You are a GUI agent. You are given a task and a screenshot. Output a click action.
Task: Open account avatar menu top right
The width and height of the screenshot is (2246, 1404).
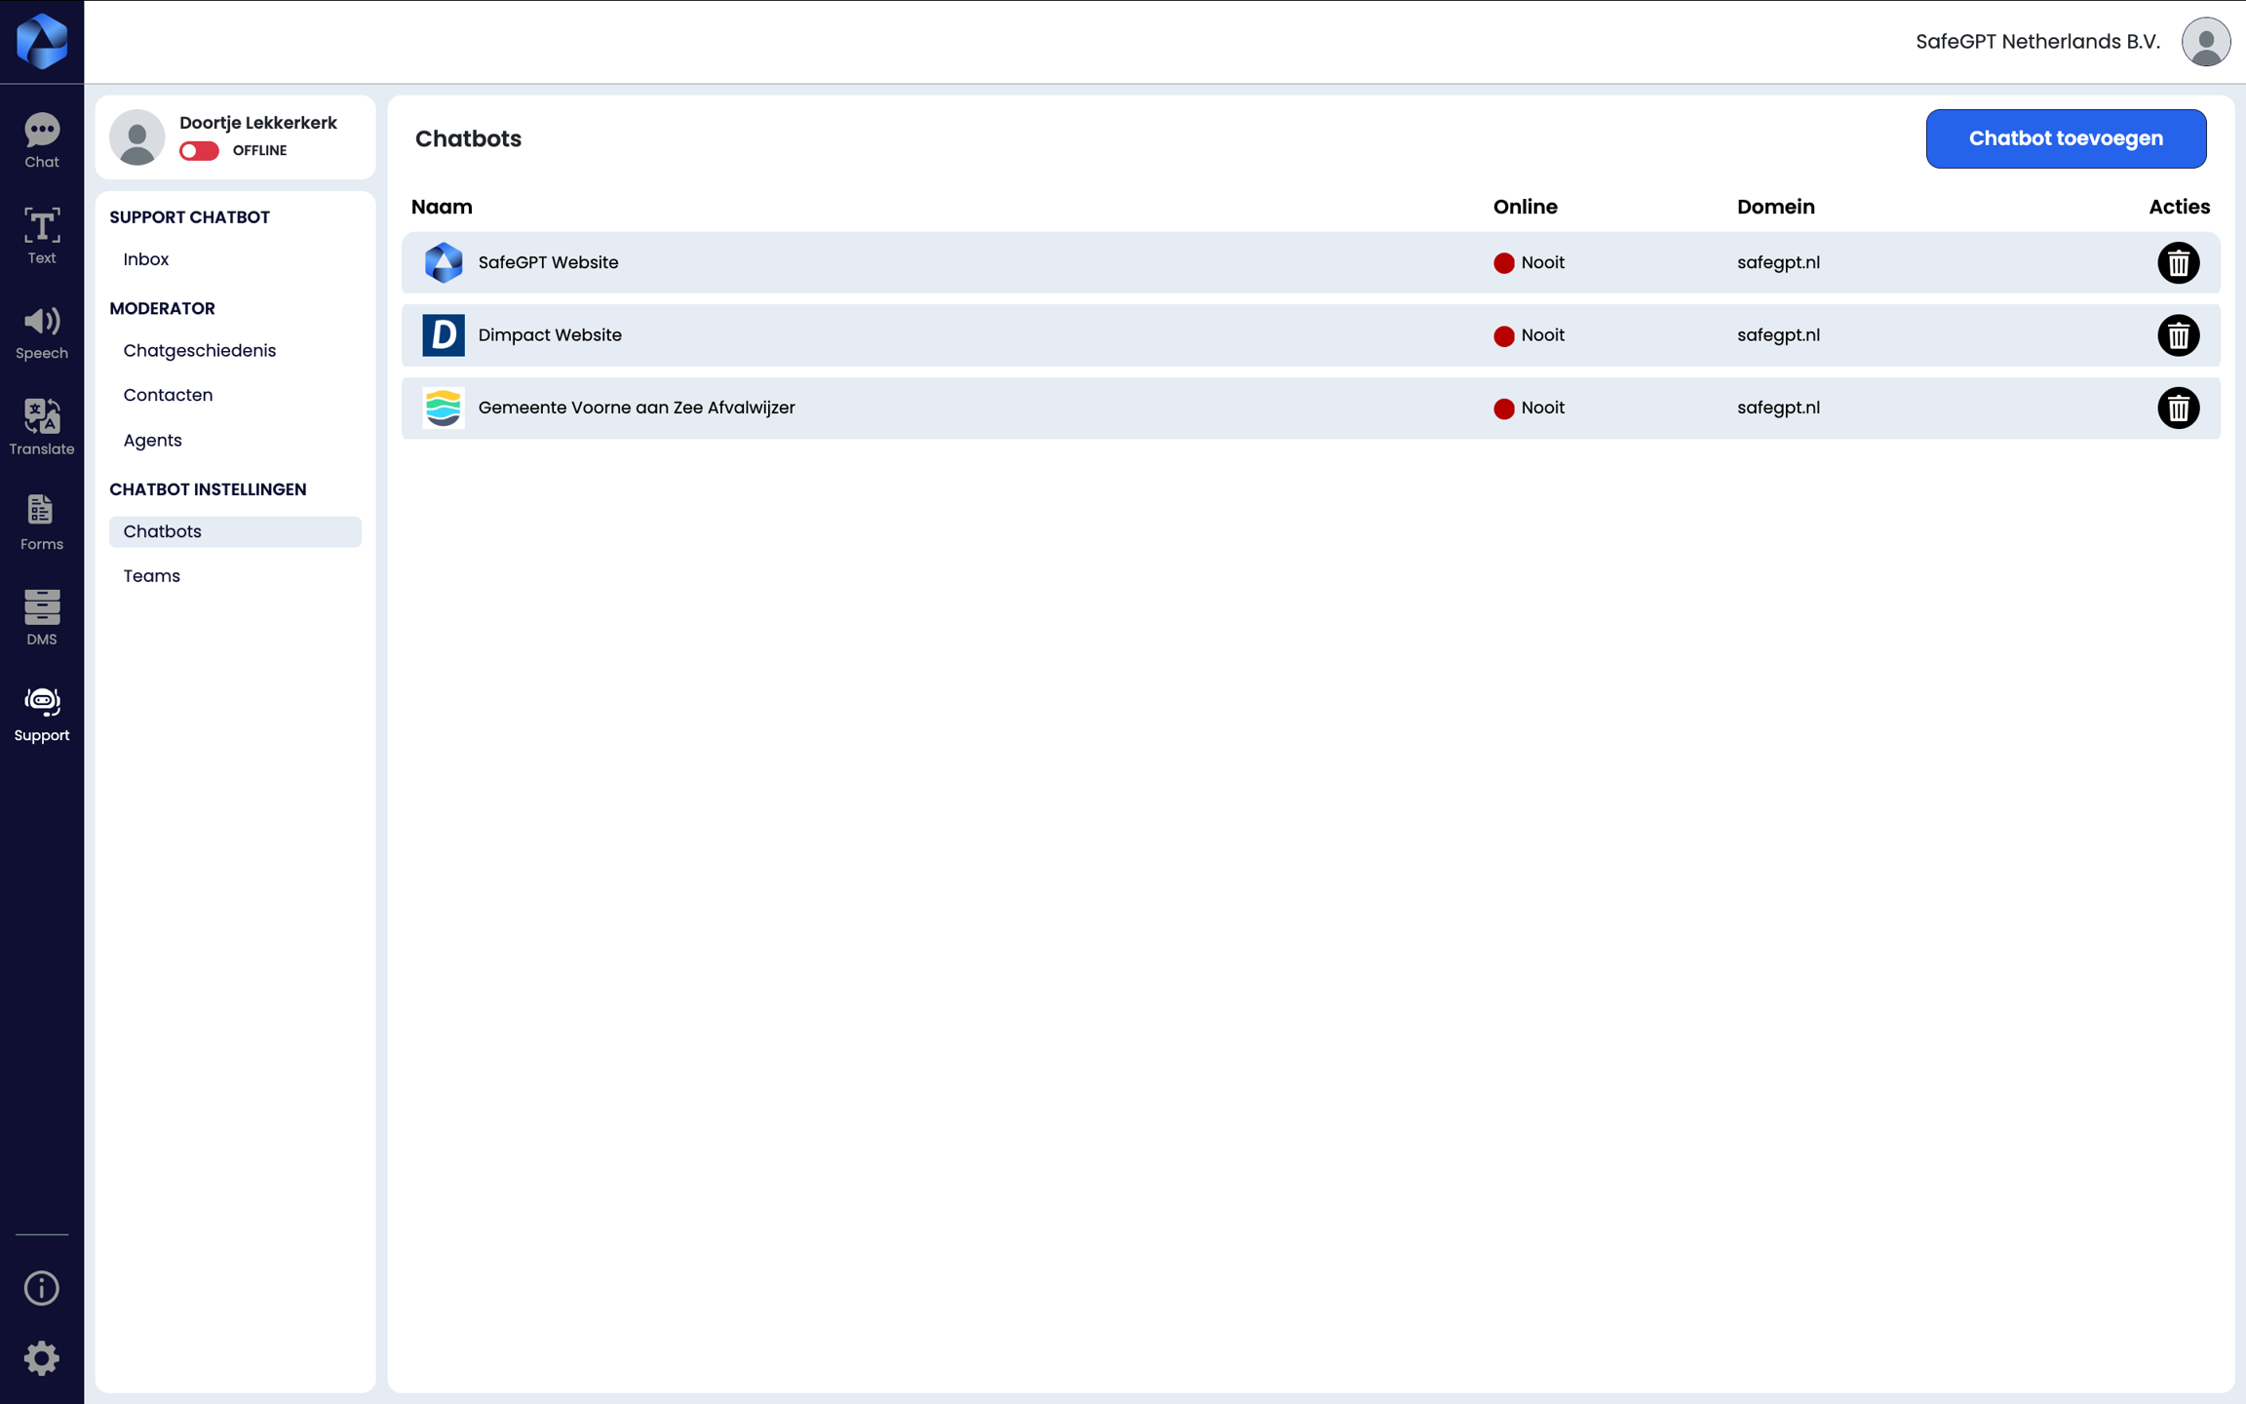tap(2205, 42)
